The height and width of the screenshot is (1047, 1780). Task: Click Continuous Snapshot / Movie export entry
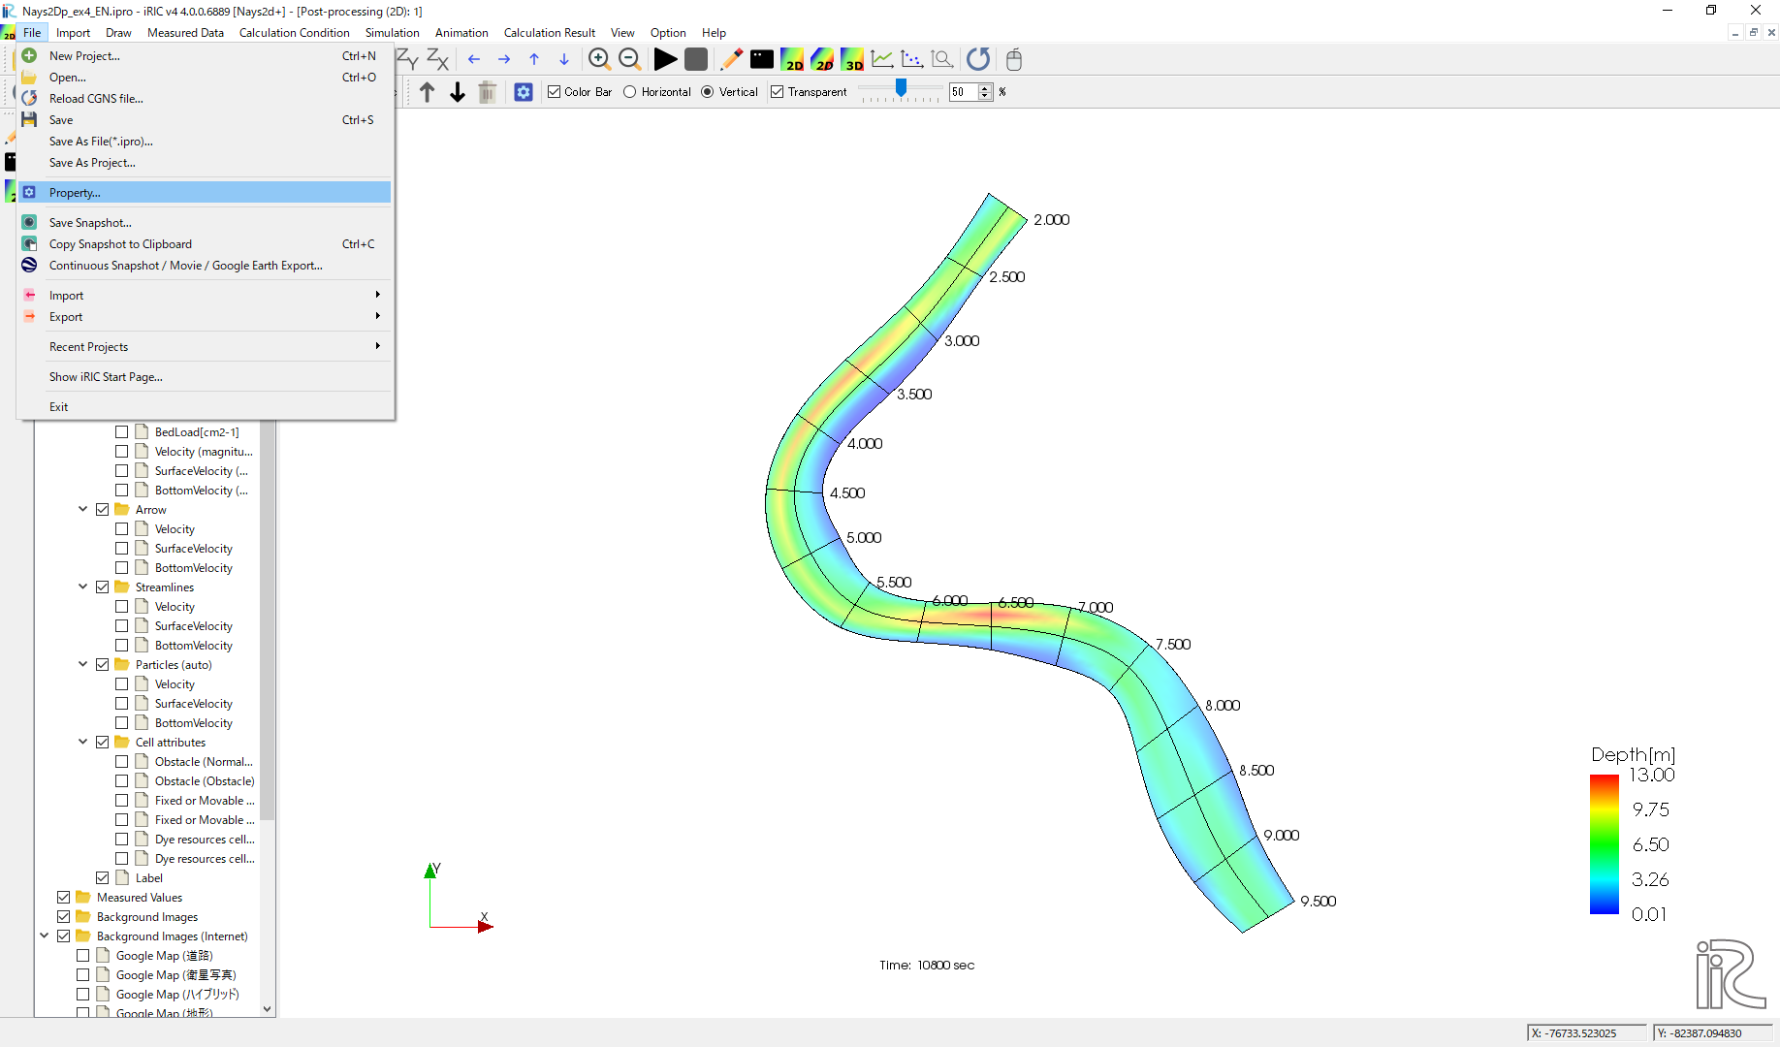point(205,266)
